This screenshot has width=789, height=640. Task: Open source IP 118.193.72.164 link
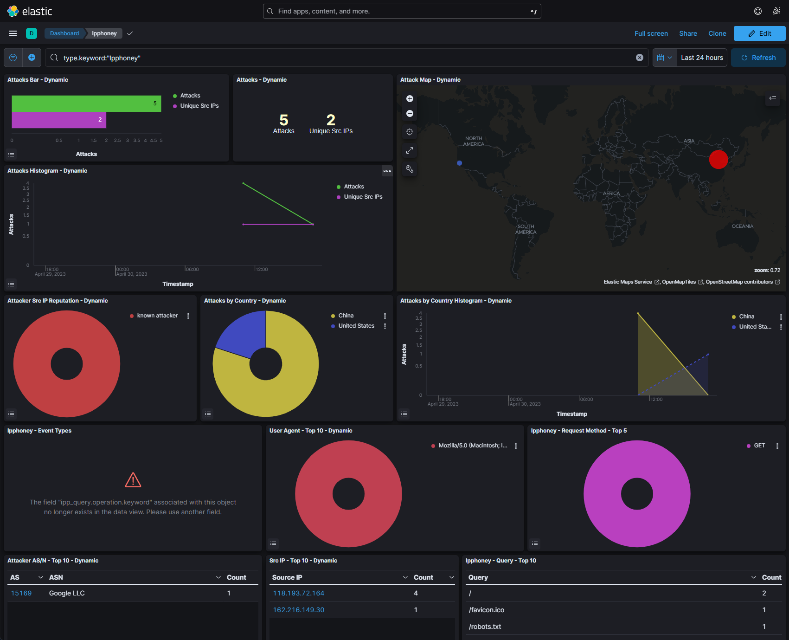click(x=299, y=593)
